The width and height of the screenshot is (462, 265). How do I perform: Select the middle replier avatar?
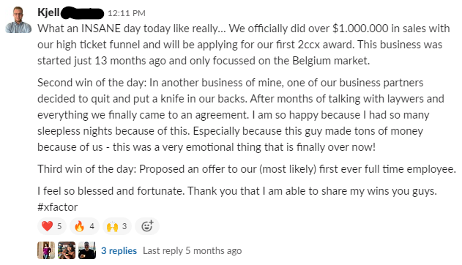67,250
